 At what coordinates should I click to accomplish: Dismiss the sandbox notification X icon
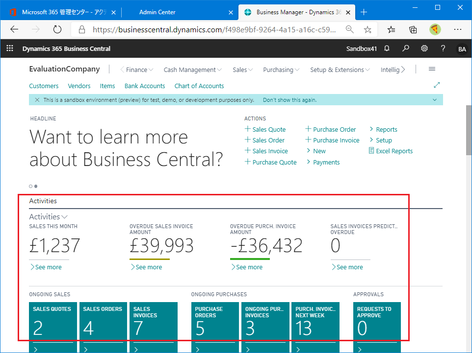point(37,100)
